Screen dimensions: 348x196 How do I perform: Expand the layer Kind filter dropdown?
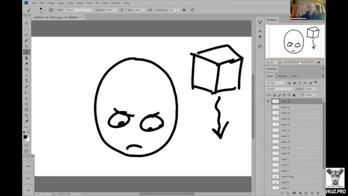coord(276,83)
